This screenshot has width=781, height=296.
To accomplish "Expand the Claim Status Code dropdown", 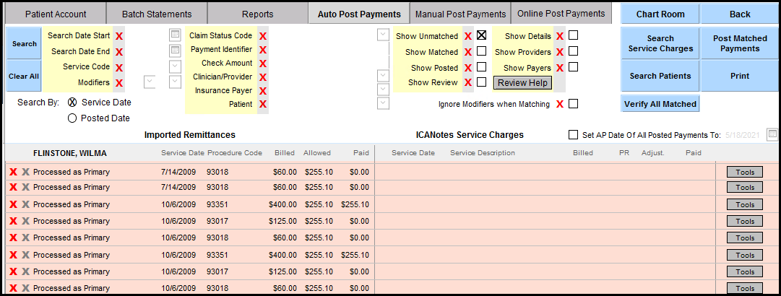I will click(383, 35).
